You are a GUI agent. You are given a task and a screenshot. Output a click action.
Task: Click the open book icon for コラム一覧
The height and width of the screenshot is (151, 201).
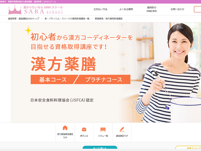point(103,129)
